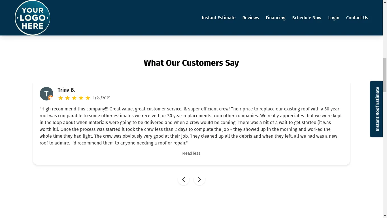
Task: Go to the Reviews page
Action: pos(250,18)
